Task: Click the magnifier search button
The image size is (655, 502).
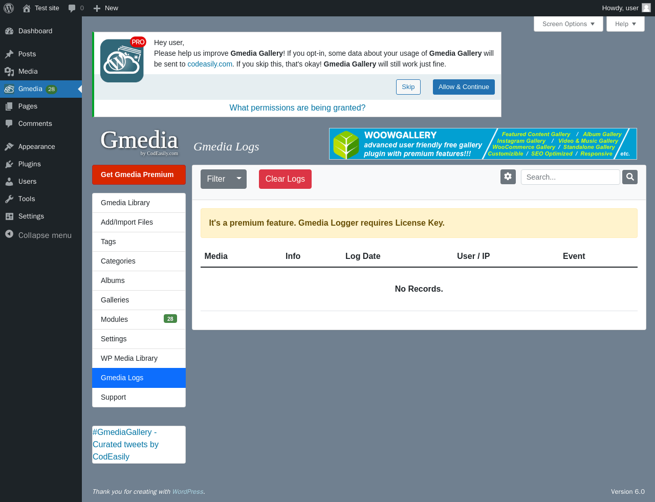Action: point(630,177)
